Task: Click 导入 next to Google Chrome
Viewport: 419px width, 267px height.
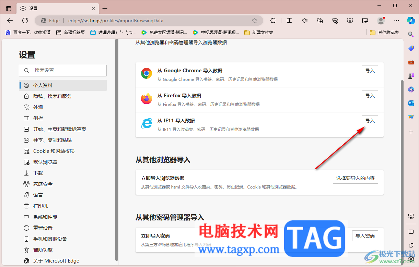Action: 370,70
